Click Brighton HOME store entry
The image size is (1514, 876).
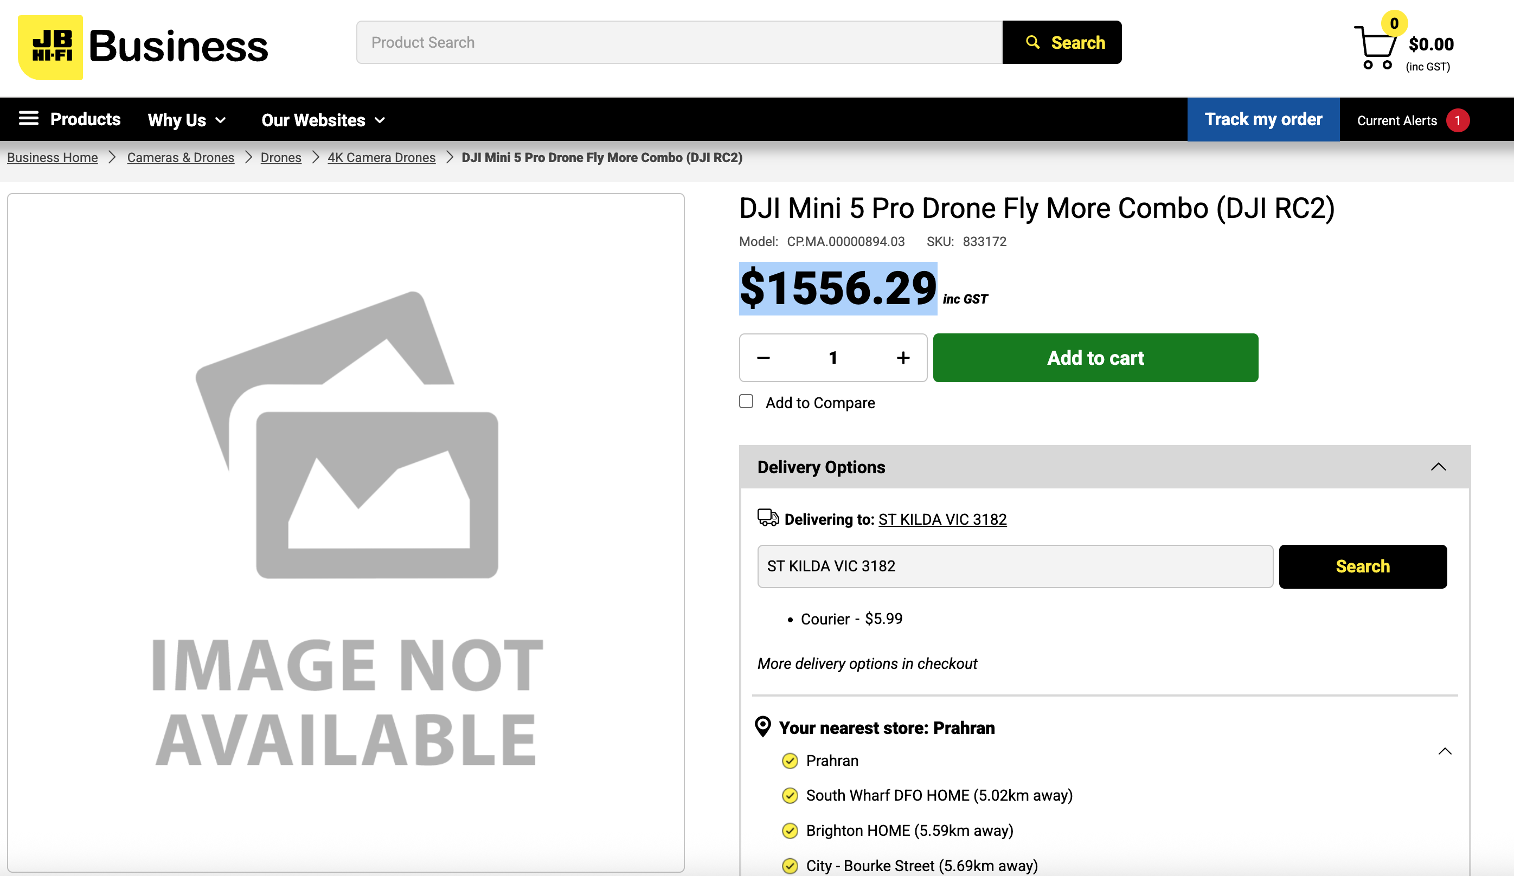click(x=909, y=830)
